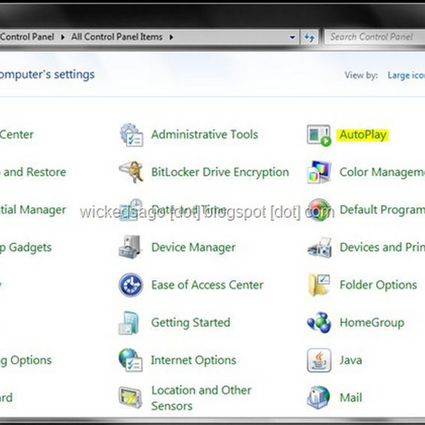Expand arrow after Control Panel breadcrumb
Screen dimensions: 425x425
[x=63, y=37]
